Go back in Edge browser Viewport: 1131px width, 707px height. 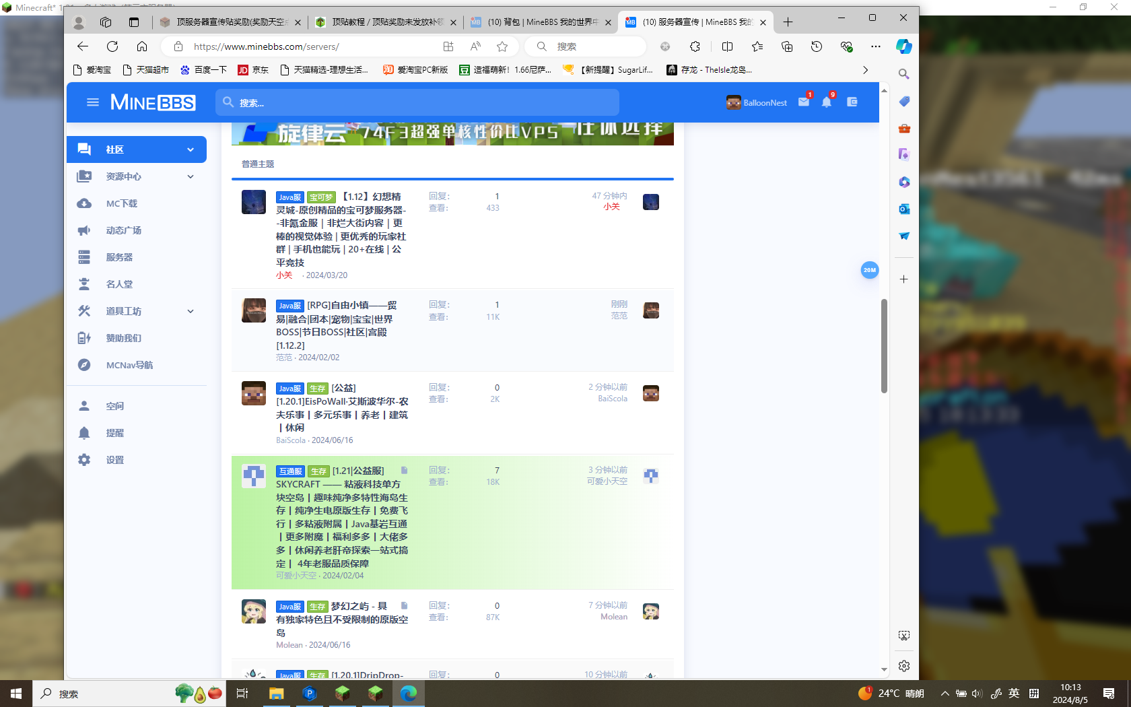coord(83,46)
